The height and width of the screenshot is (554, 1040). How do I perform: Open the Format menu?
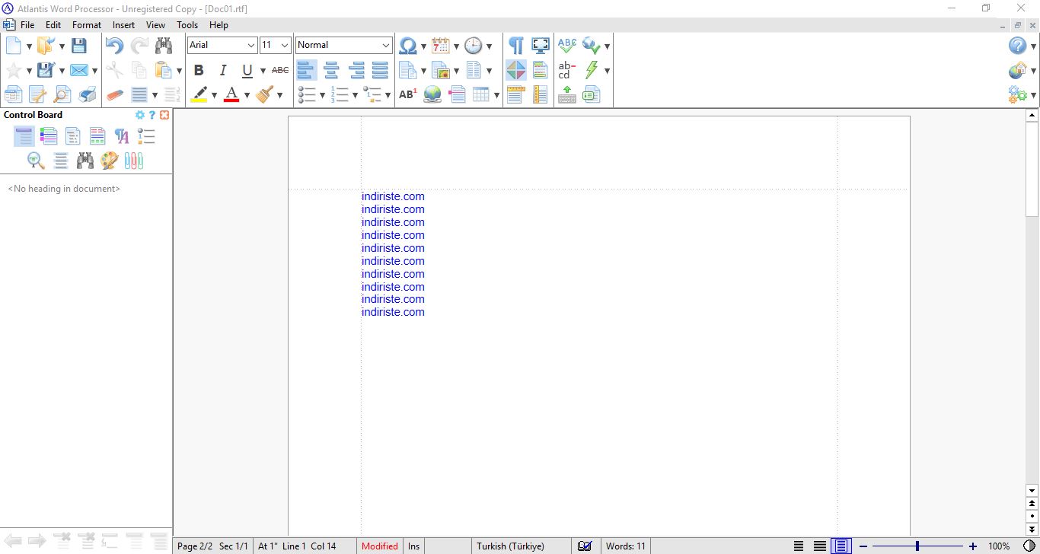[87, 25]
